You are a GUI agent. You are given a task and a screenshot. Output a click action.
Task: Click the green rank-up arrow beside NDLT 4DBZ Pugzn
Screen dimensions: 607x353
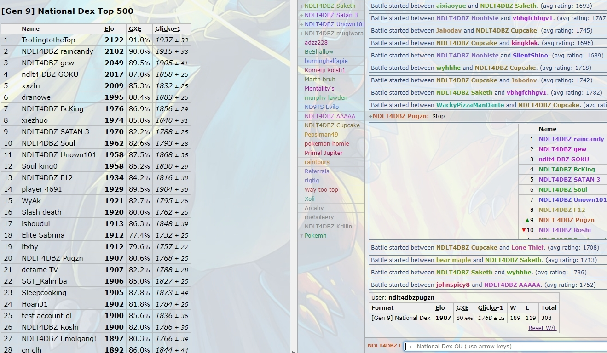(x=527, y=220)
